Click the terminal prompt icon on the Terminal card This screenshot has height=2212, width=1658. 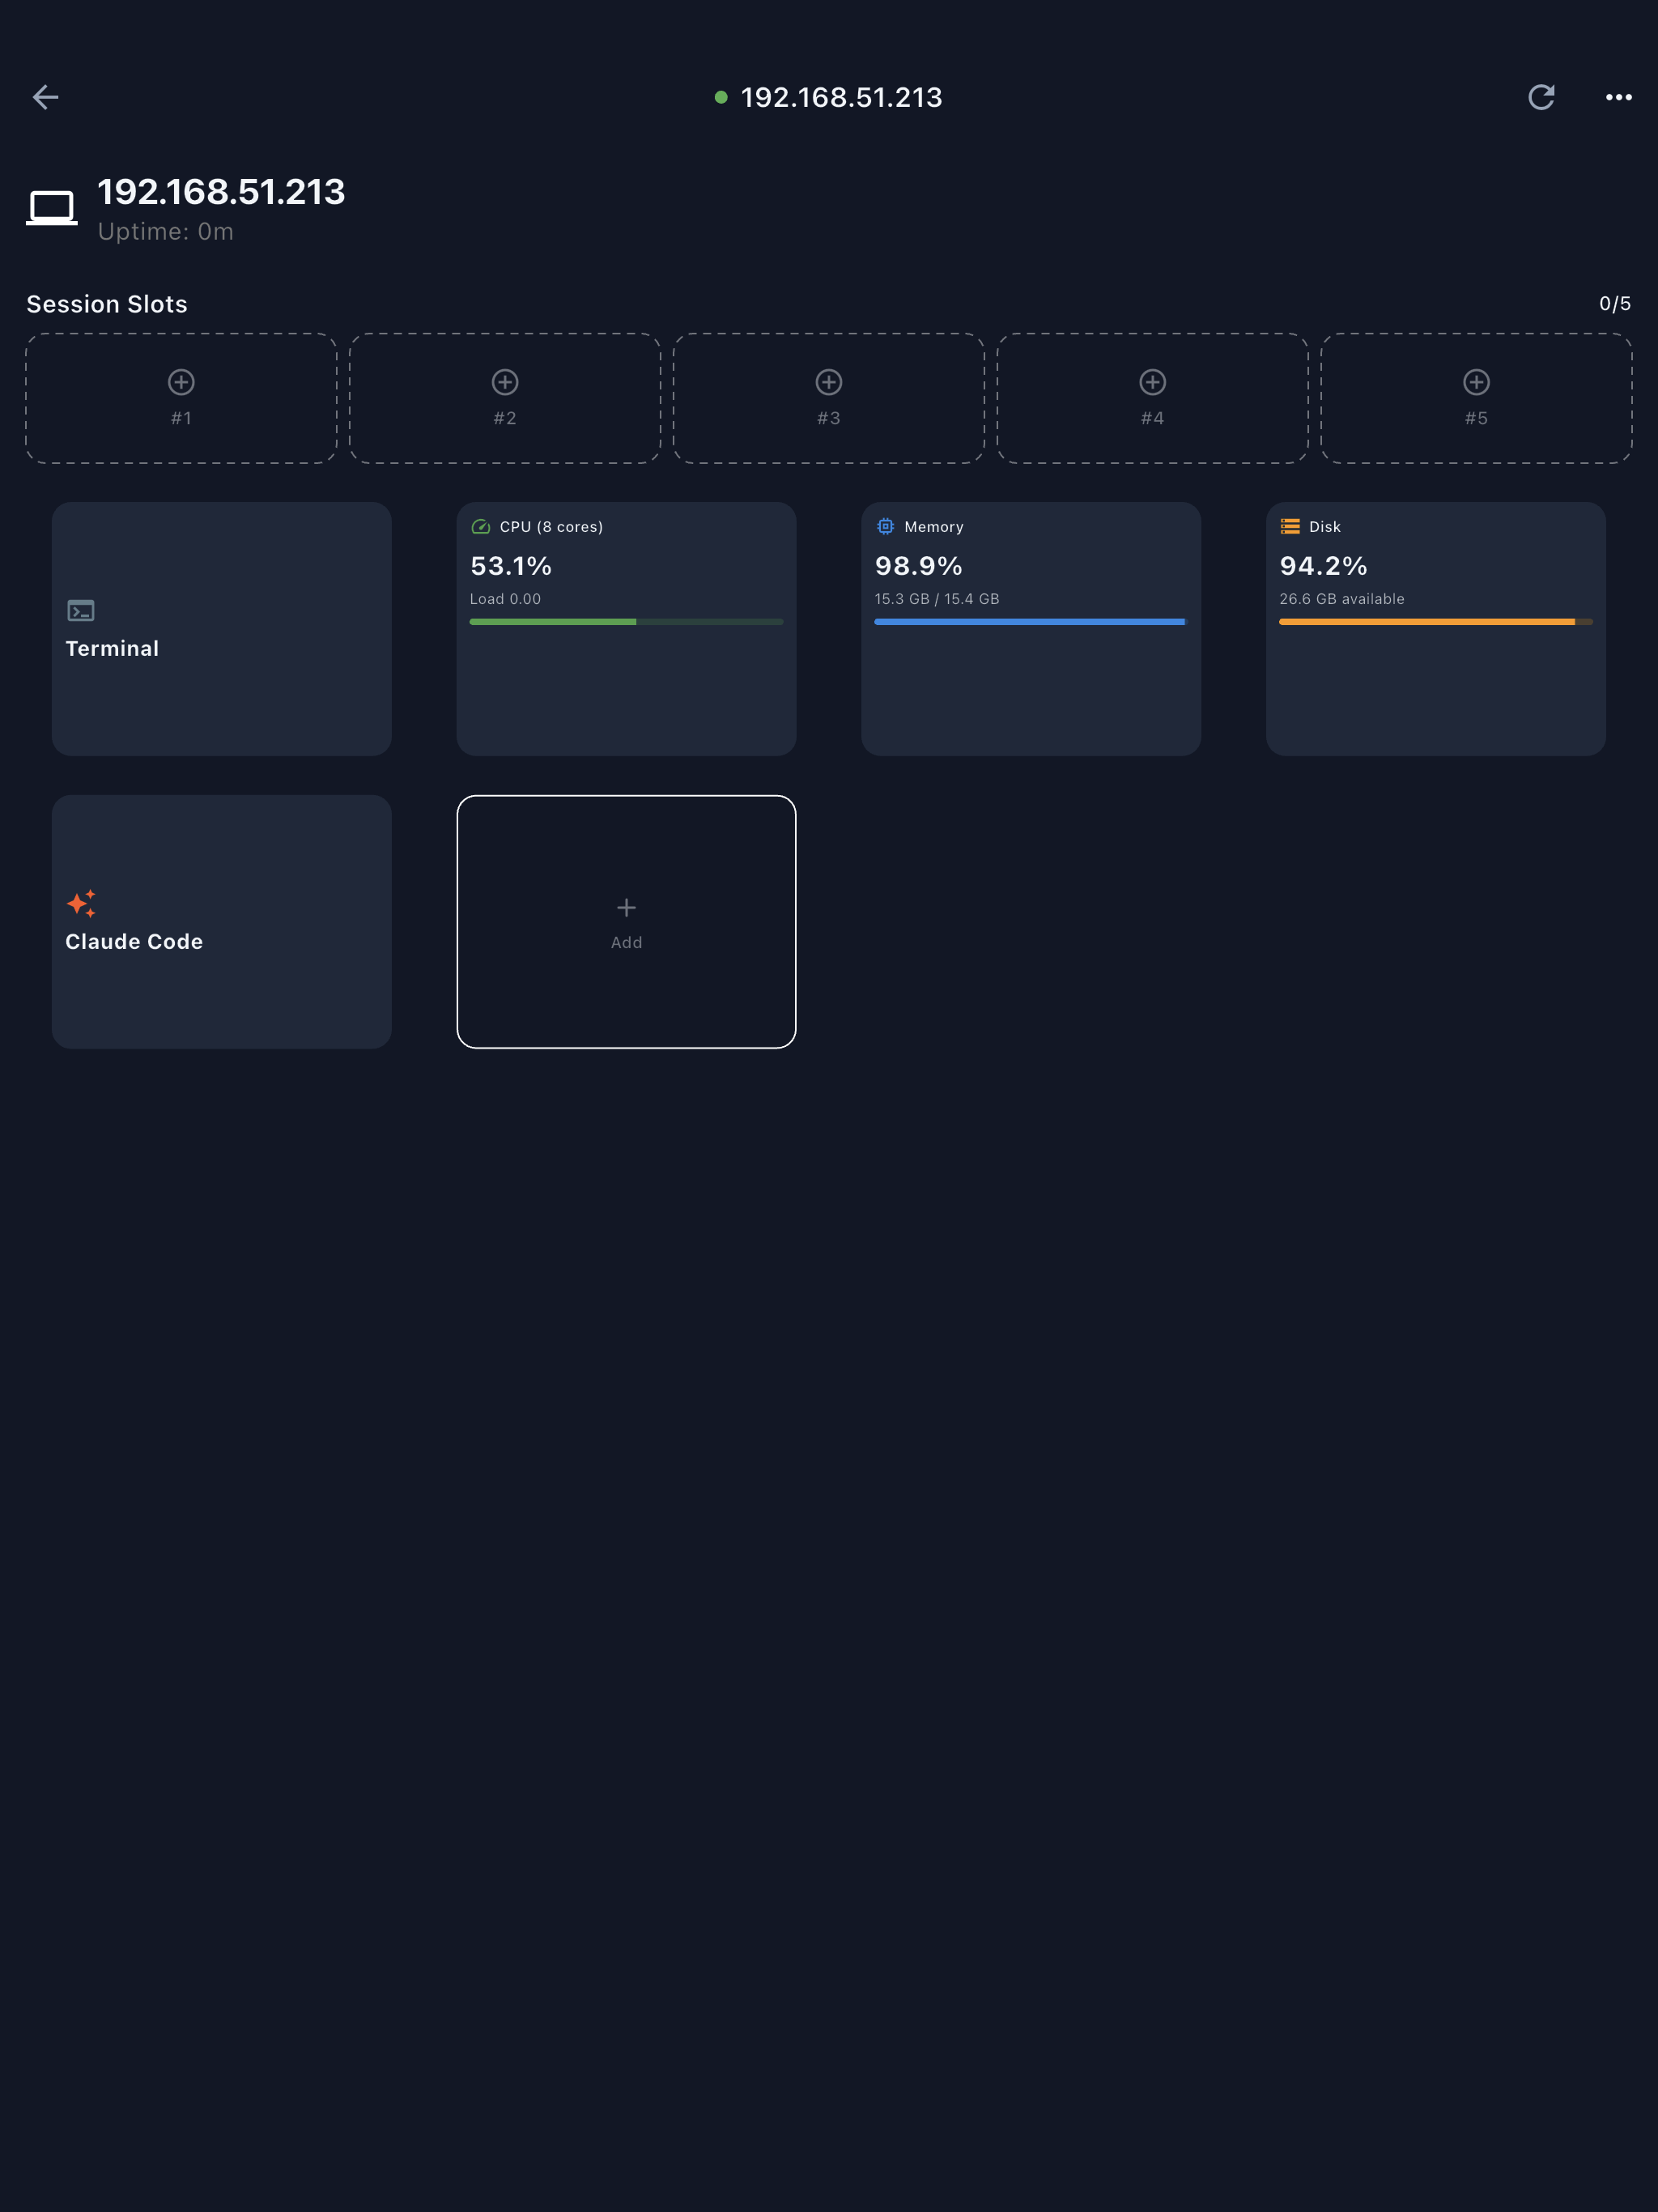(x=80, y=610)
